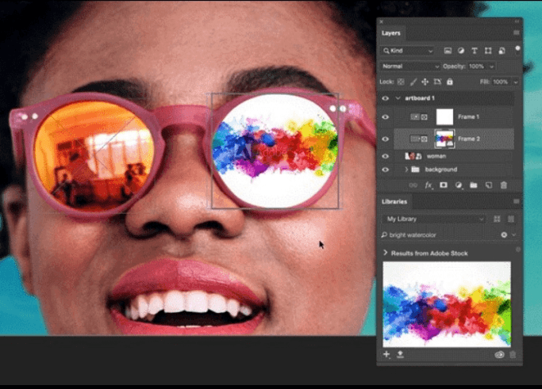Viewport: 542px width, 389px height.
Task: Click the Frame 1 white thumbnail
Action: click(444, 116)
